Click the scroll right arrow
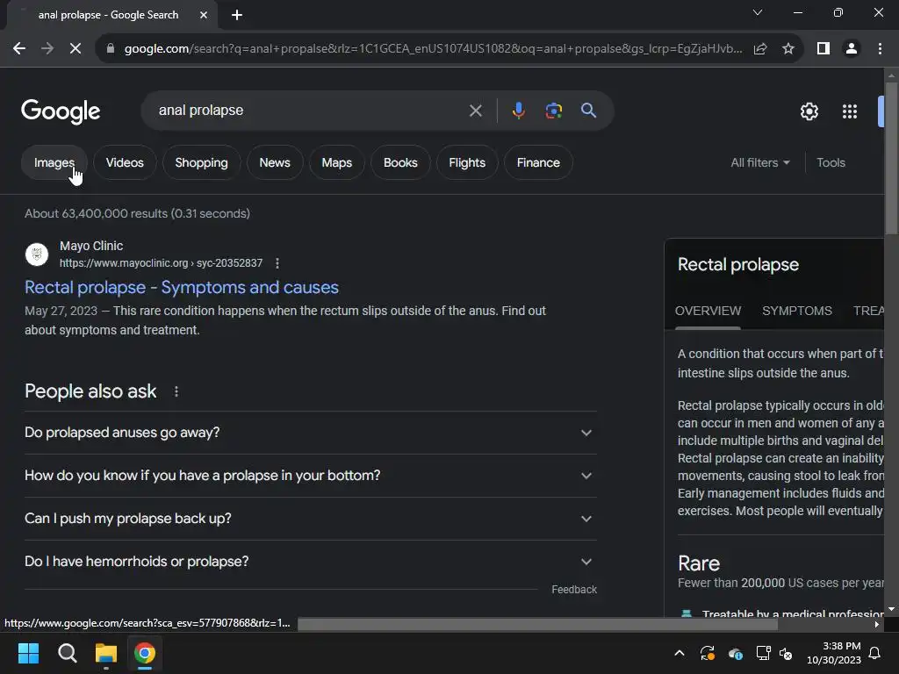Screen dimensions: 899x674 (x=877, y=625)
